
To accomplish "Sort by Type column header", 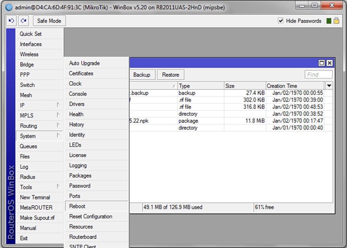I will coord(201,86).
